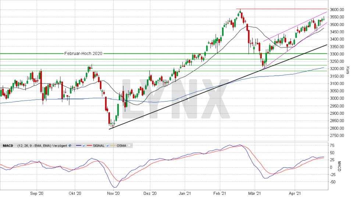Image resolution: width=353 pixels, height=198 pixels.
Task: Select the MACD indicator title
Action: pos(8,146)
